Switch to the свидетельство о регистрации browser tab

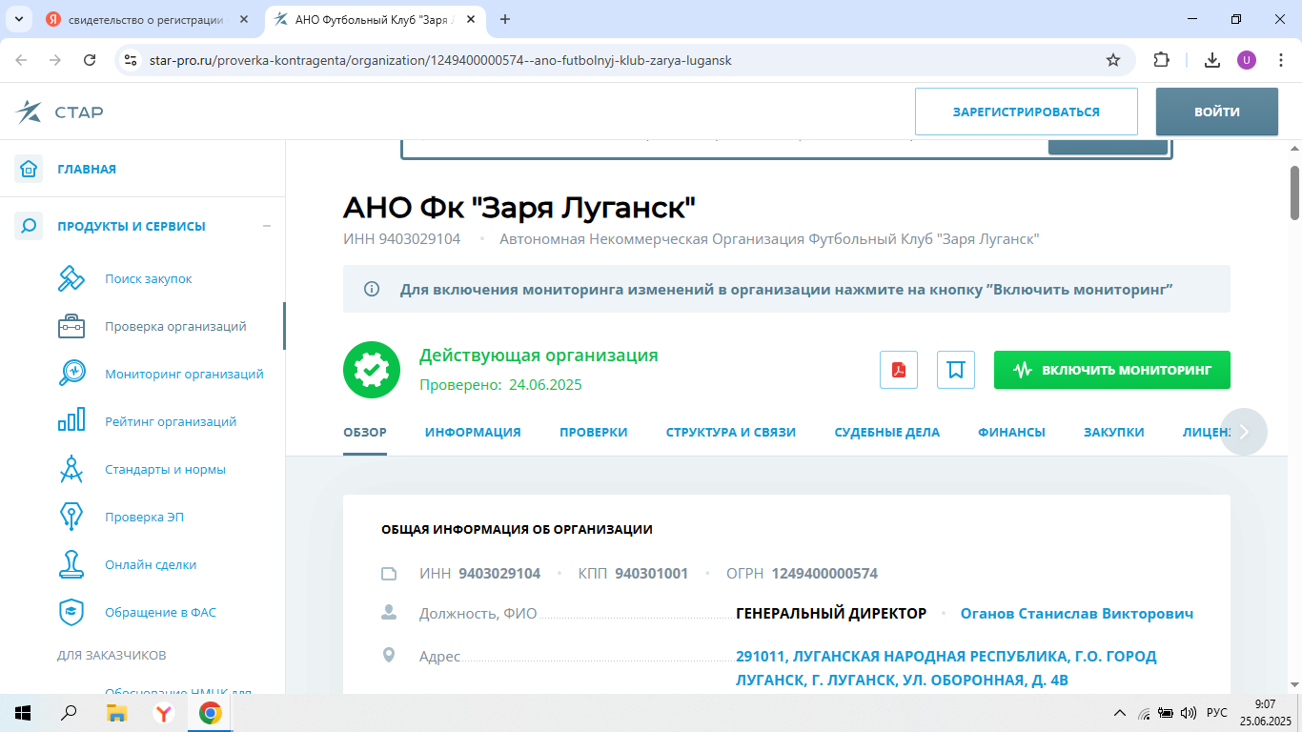148,19
